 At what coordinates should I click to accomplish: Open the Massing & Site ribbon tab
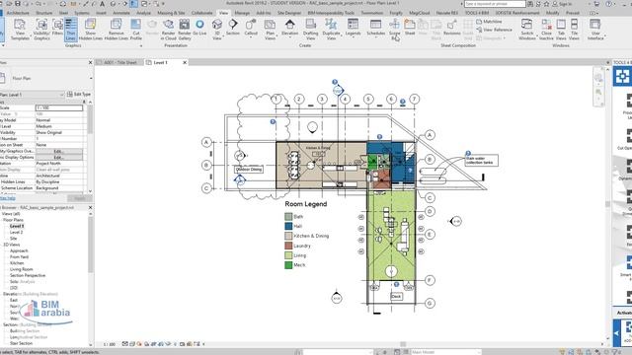pyautogui.click(x=171, y=13)
